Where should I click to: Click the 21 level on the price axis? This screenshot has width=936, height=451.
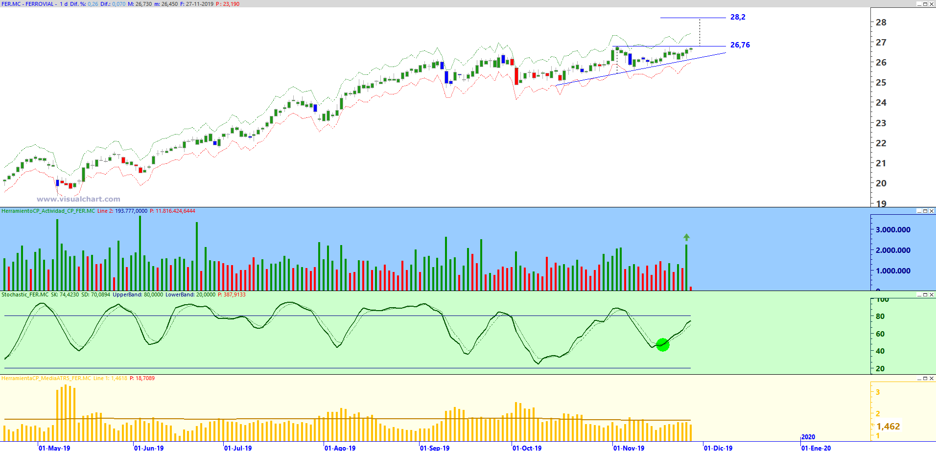881,163
